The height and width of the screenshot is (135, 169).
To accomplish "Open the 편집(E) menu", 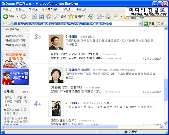I will [x=21, y=9].
